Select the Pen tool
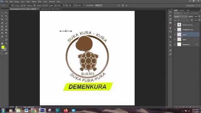201x113 pixels. coord(2,36)
